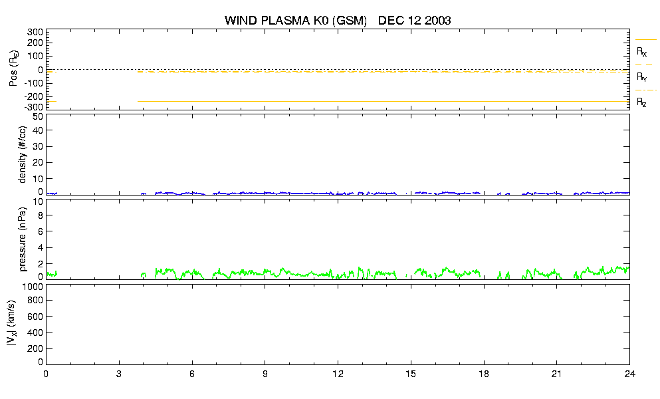
Task: Click the x-axis tick label 3
Action: [x=119, y=374]
